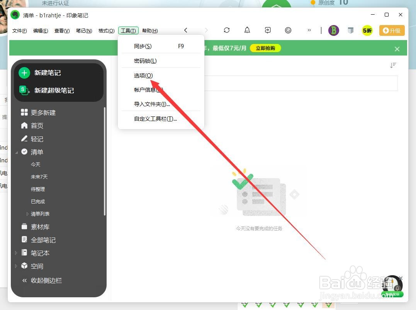This screenshot has width=416, height=310.
Task: Click the task input field at top
Action: [301, 83]
